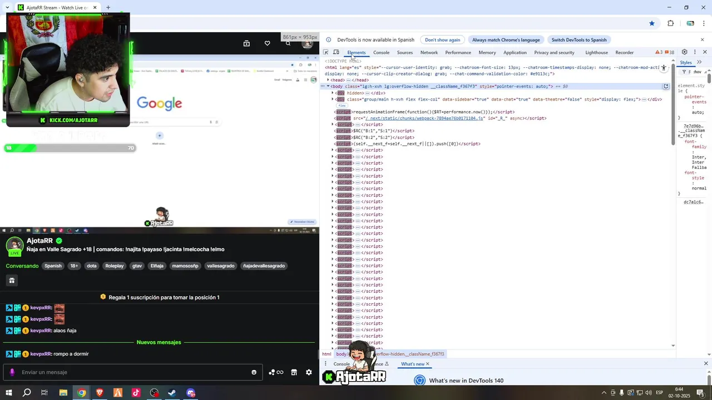Open Brave browser from the taskbar
This screenshot has width=712, height=400.
(x=100, y=393)
